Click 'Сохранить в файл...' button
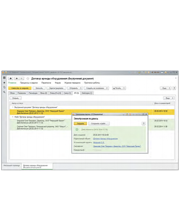The width and height of the screenshot is (180, 211). [x=99, y=124]
